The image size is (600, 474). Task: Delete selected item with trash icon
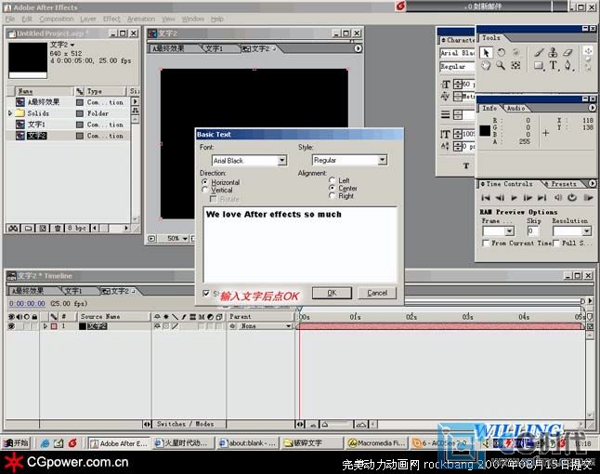pyautogui.click(x=58, y=229)
